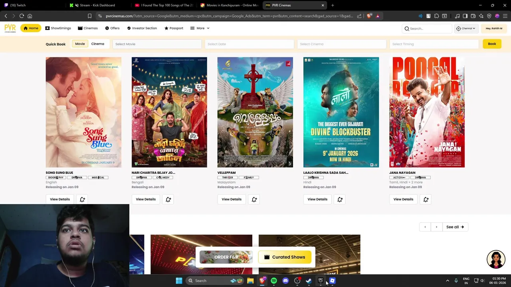View Details for Song Sung Blue
Image resolution: width=511 pixels, height=287 pixels.
click(60, 199)
